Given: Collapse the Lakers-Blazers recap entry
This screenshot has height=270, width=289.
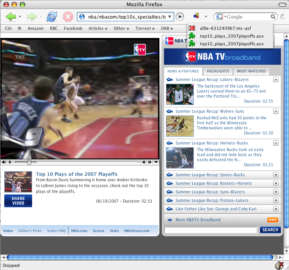Looking at the screenshot, I should pyautogui.click(x=276, y=79).
